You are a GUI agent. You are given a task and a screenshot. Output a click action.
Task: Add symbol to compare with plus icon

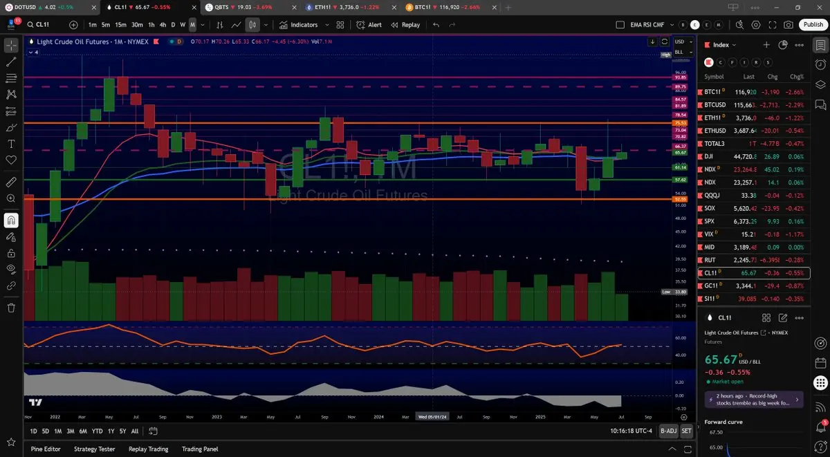pos(73,24)
